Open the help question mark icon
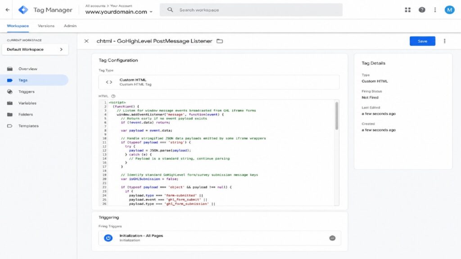The width and height of the screenshot is (461, 259). click(x=421, y=10)
